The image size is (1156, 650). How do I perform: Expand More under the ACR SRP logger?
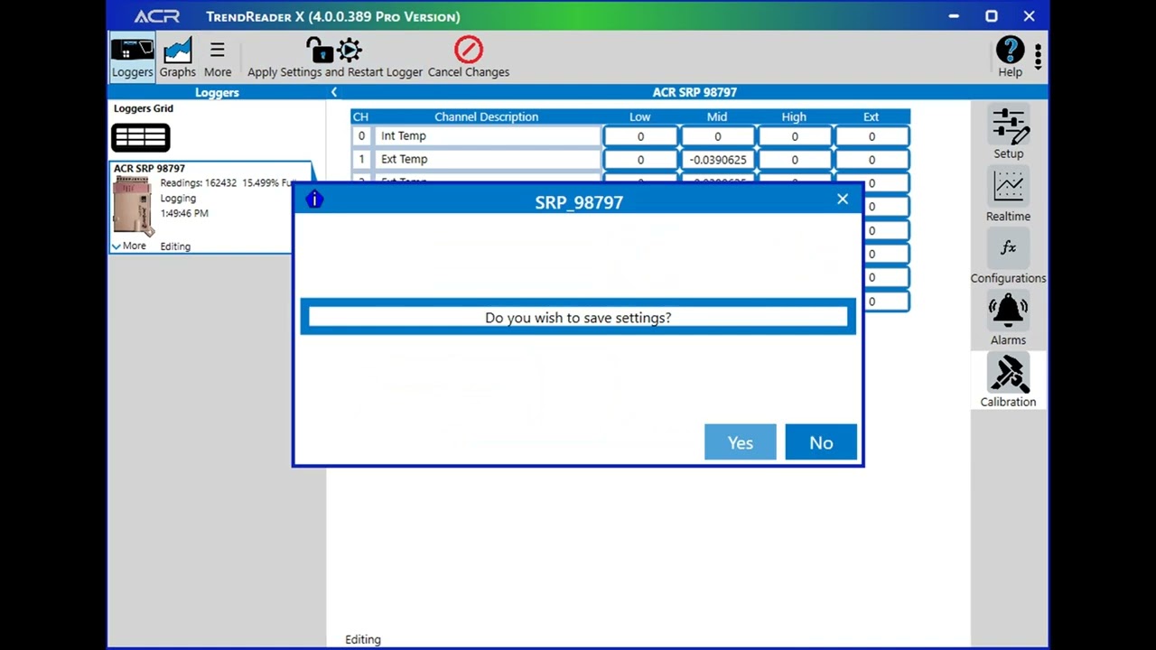click(128, 246)
